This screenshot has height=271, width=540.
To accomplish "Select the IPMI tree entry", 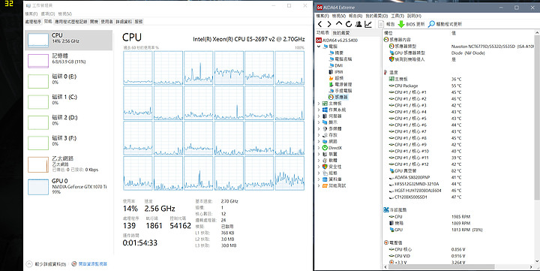I will coord(336,72).
